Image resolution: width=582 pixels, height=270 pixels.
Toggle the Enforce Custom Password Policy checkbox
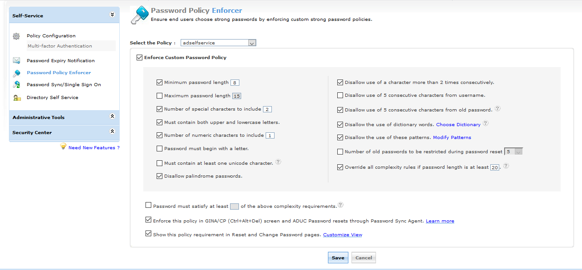click(x=140, y=57)
